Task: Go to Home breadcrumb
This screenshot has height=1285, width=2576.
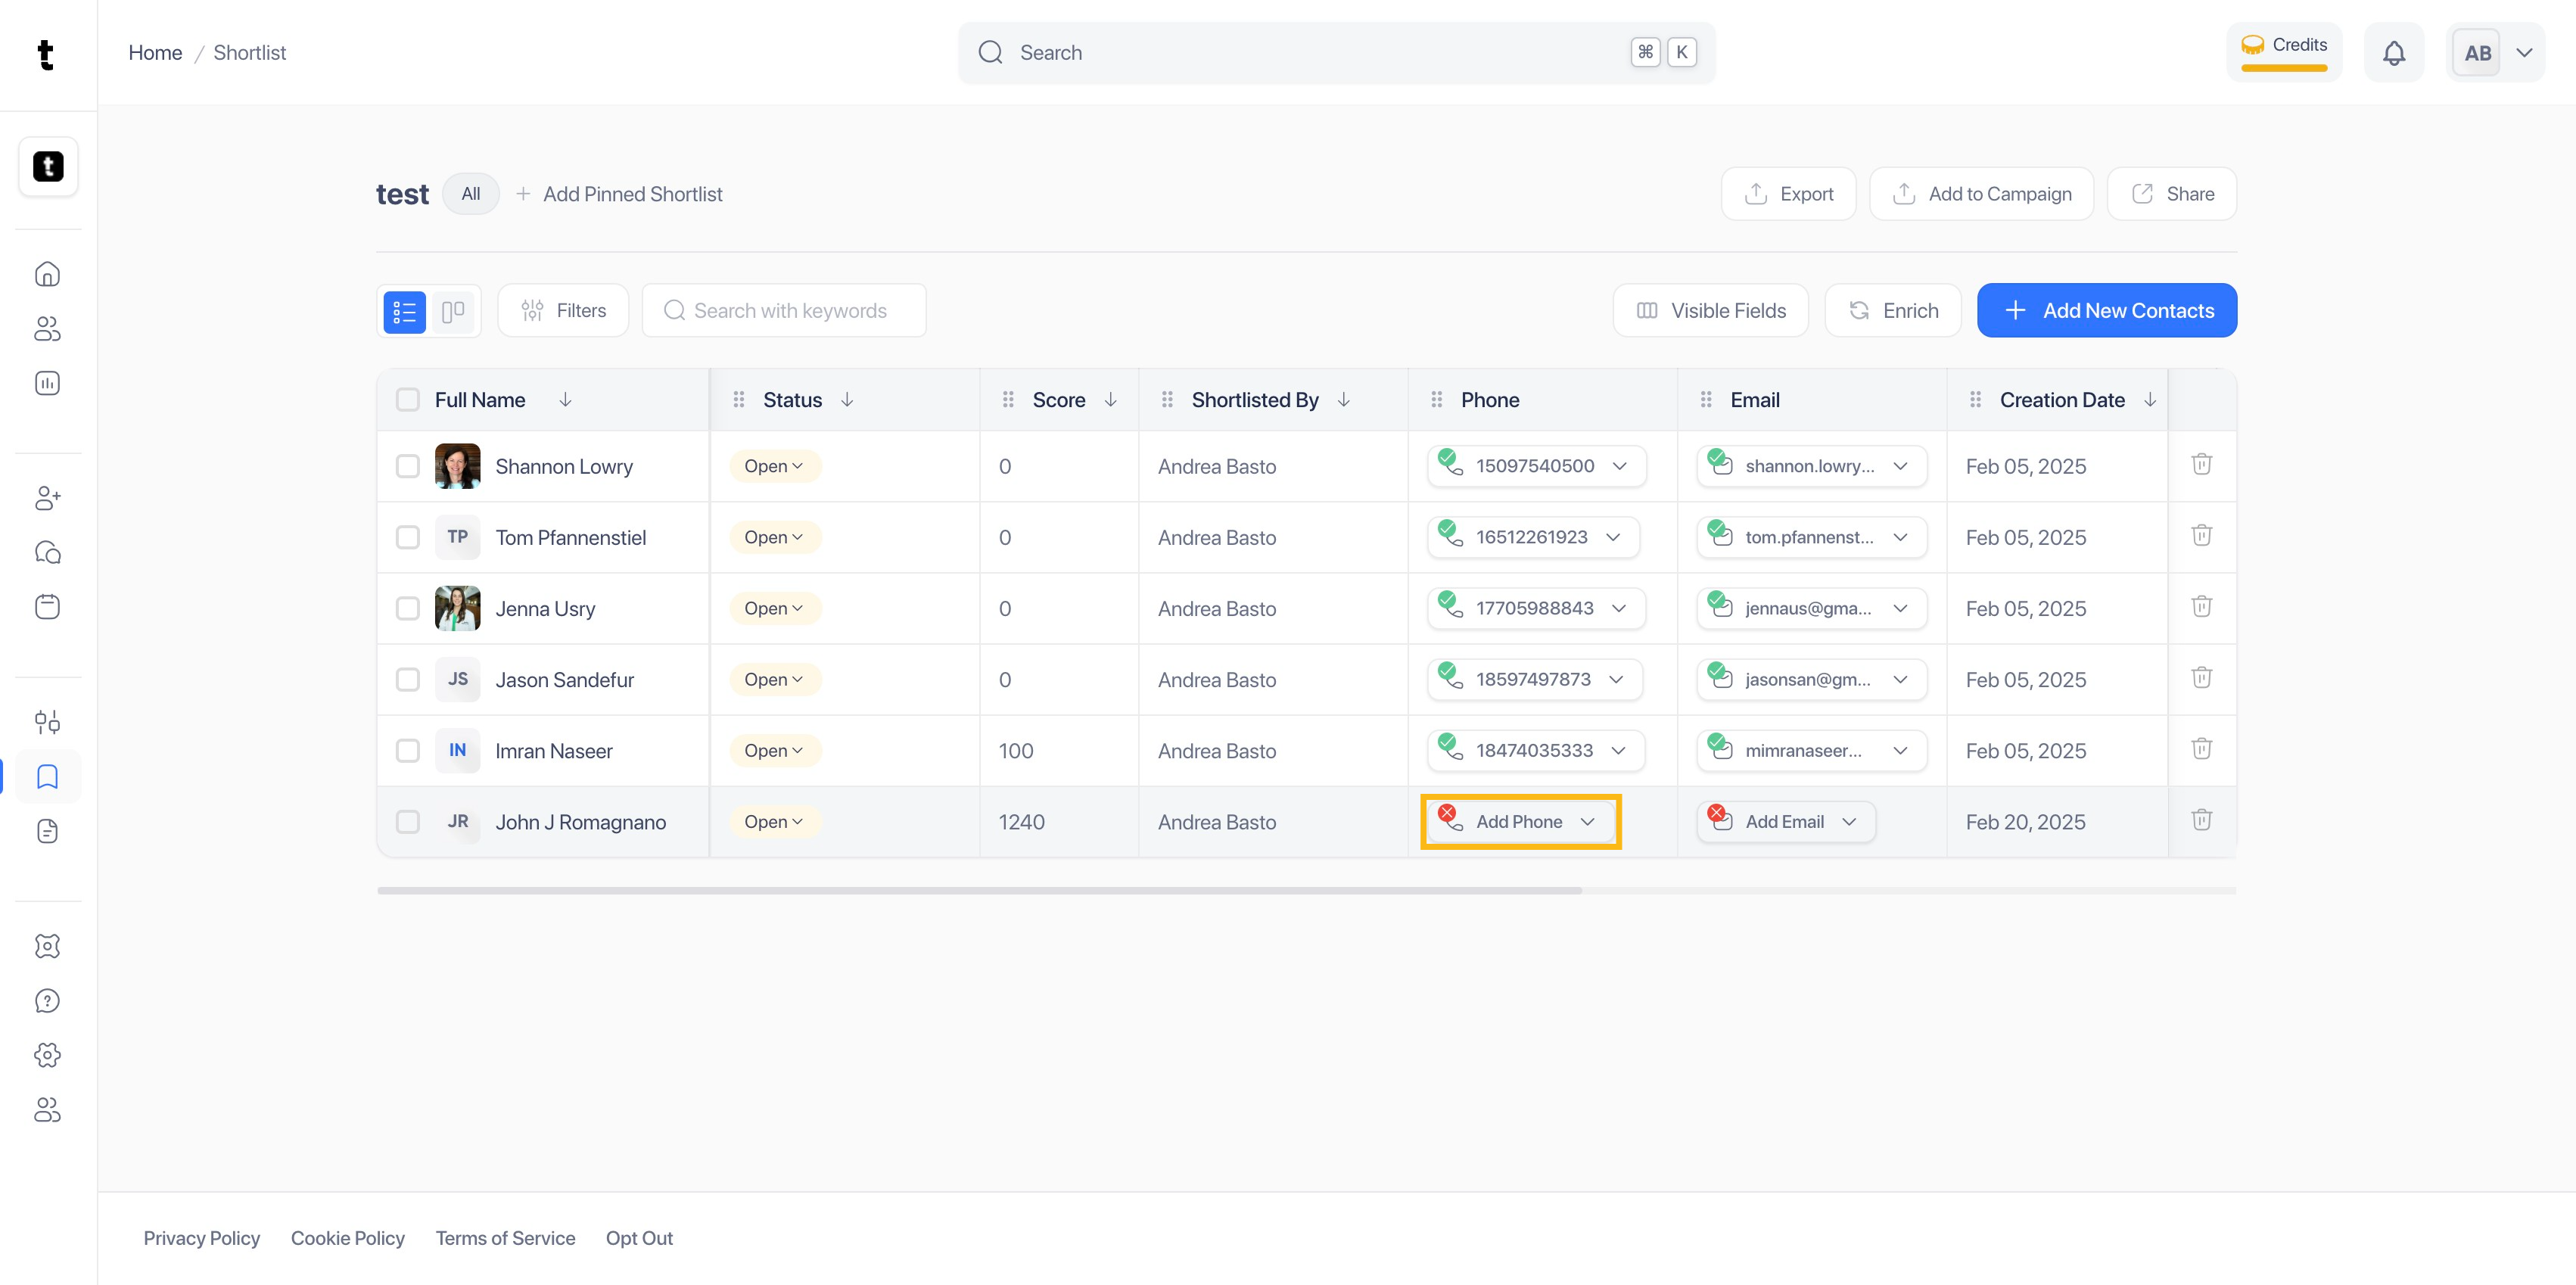Action: 155,53
